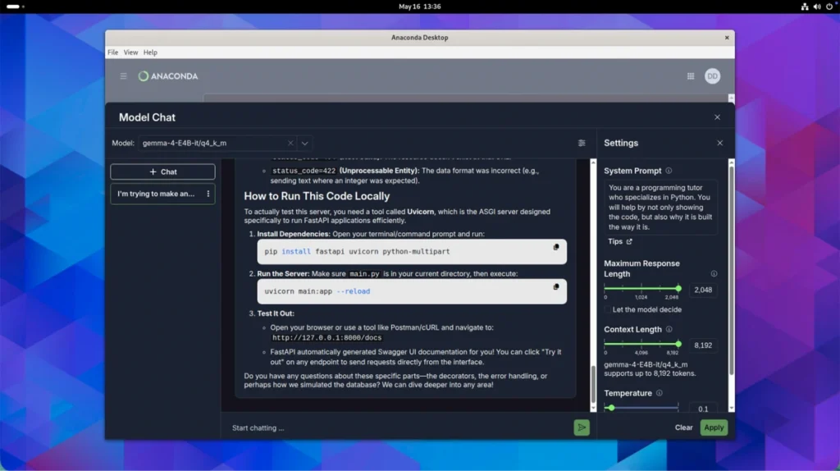The height and width of the screenshot is (471, 840).
Task: Focus the Start chatting input field
Action: click(399, 428)
